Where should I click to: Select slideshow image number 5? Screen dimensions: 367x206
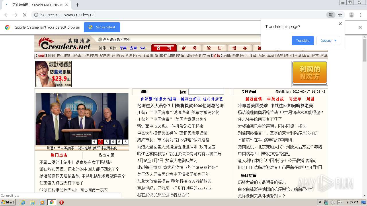(119, 142)
